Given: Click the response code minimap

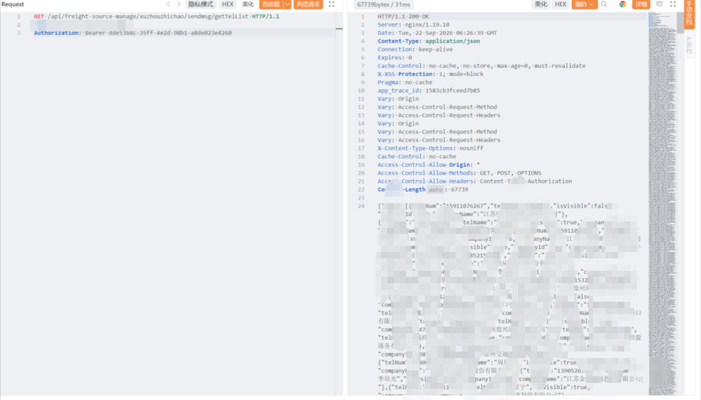Looking at the screenshot, I should (x=662, y=203).
